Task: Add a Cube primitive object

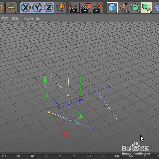Action: (x=112, y=8)
